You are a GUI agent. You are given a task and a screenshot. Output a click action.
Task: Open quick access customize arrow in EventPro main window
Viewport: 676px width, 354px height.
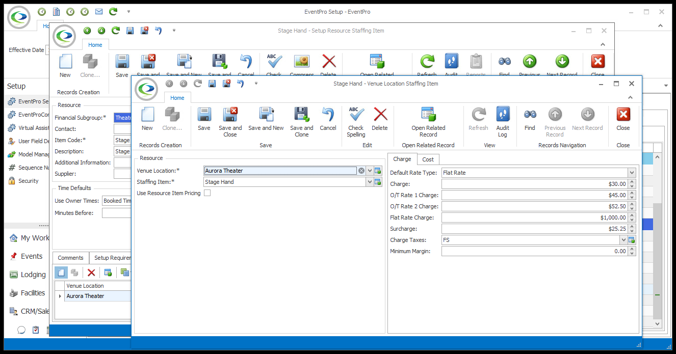[128, 11]
